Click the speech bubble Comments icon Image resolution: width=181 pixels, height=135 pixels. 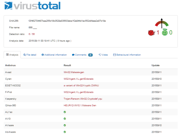click(73, 55)
